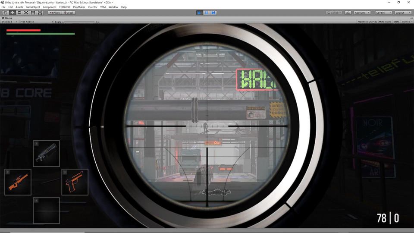Screen dimensions: 414x233
Task: Open the Edit menu
Action: pyautogui.click(x=10, y=7)
